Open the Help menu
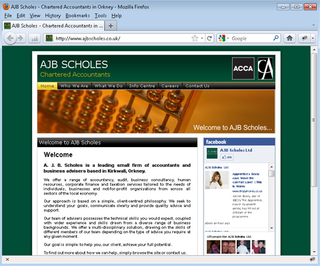Viewport: 320px width, 266px height. (x=116, y=16)
